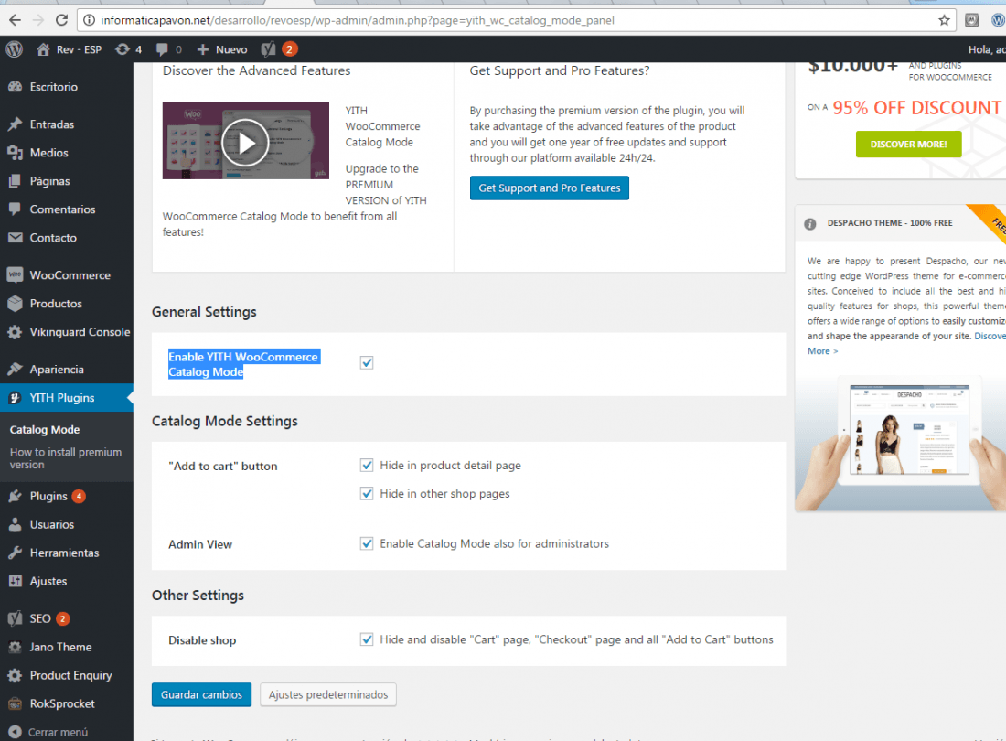
Task: Open the Plugins plug icon
Action: point(16,496)
